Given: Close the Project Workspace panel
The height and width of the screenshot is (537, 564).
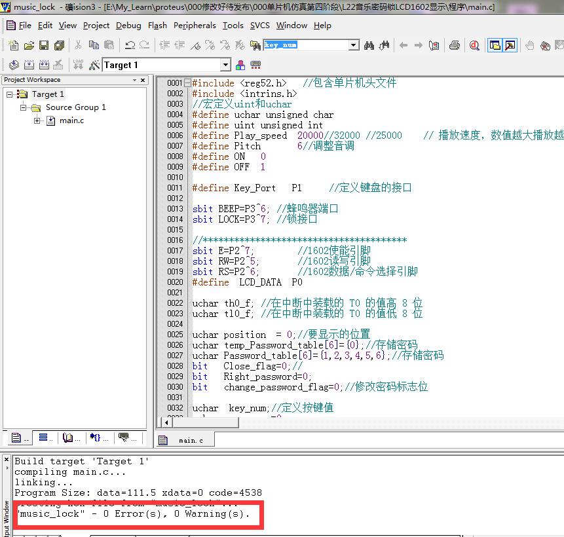Looking at the screenshot, I should click(143, 80).
